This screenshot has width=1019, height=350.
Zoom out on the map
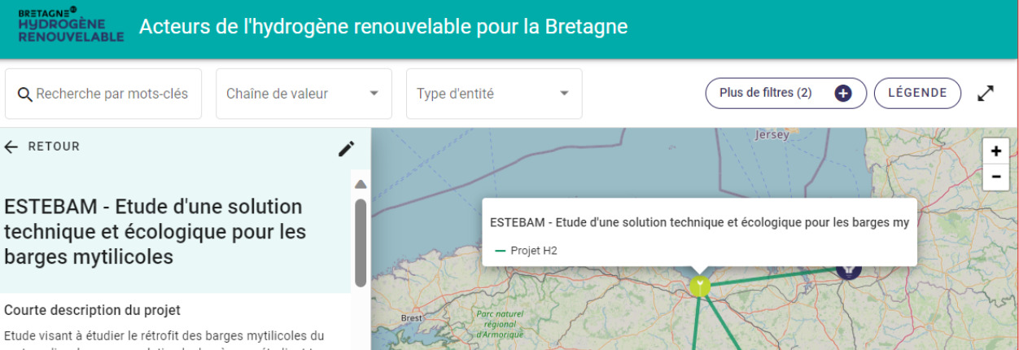tap(996, 176)
